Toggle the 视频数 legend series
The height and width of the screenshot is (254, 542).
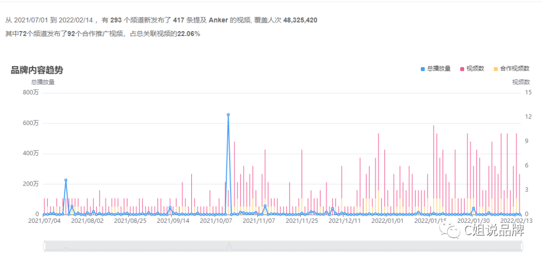[x=472, y=69]
